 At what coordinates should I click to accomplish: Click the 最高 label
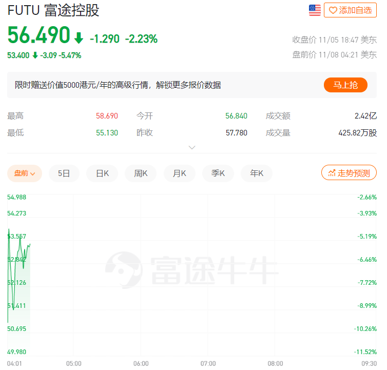(15, 116)
